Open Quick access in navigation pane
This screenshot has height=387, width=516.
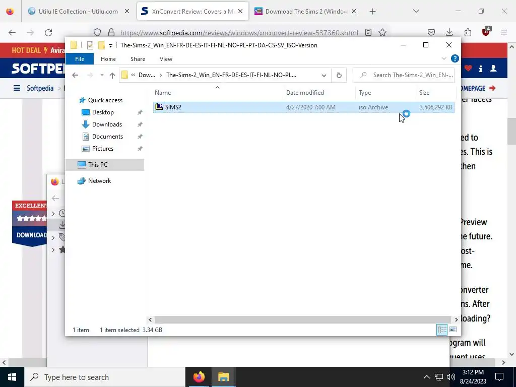tap(105, 100)
